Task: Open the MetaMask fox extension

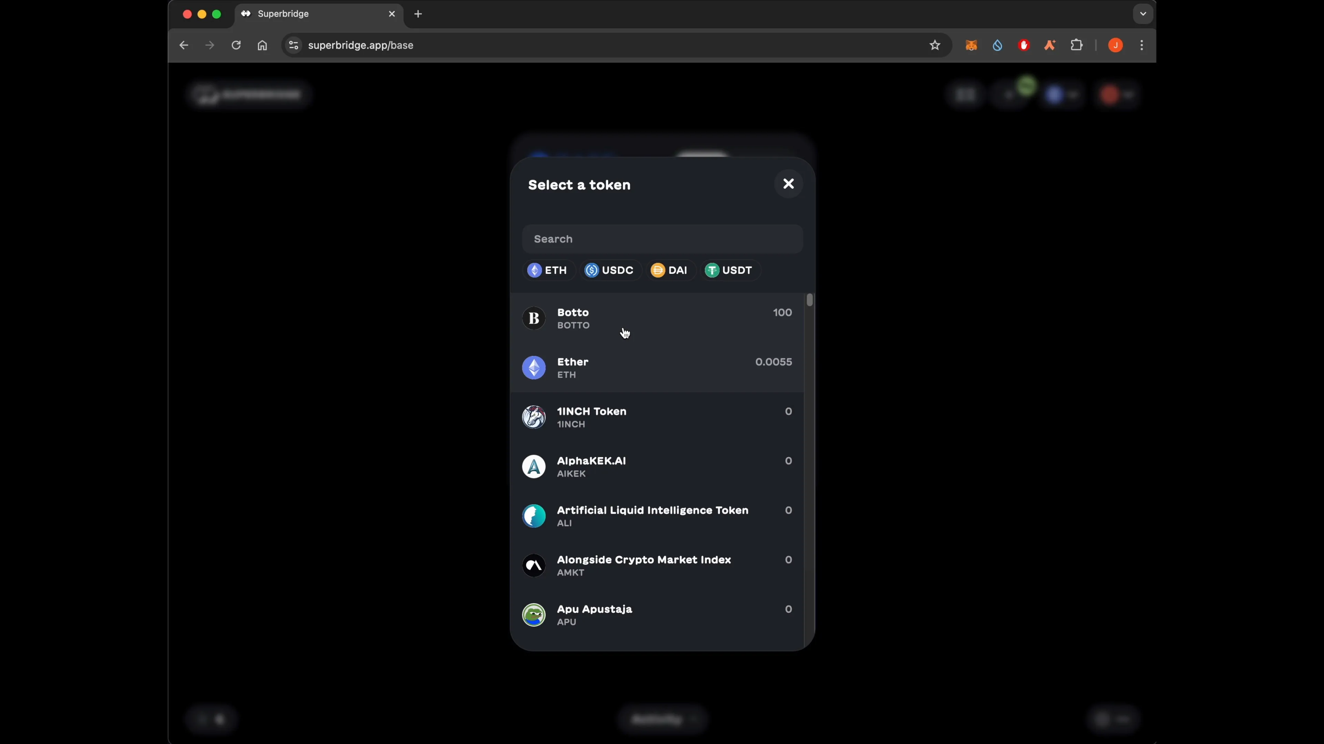Action: point(971,45)
